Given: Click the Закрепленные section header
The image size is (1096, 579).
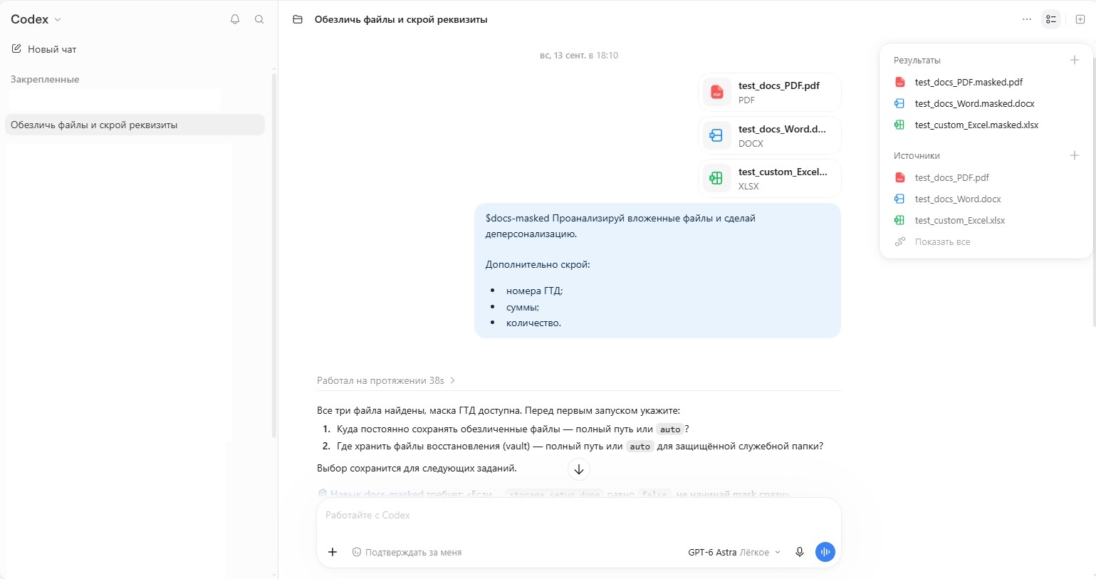Looking at the screenshot, I should click(45, 79).
